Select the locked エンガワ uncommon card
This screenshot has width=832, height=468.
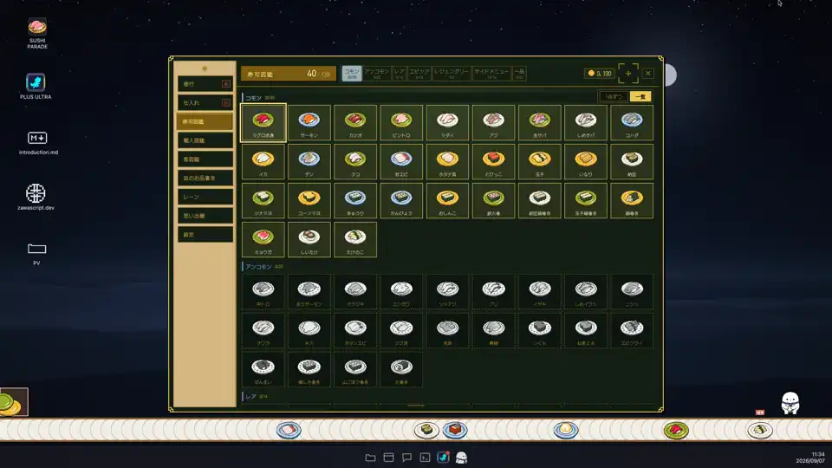tap(401, 292)
